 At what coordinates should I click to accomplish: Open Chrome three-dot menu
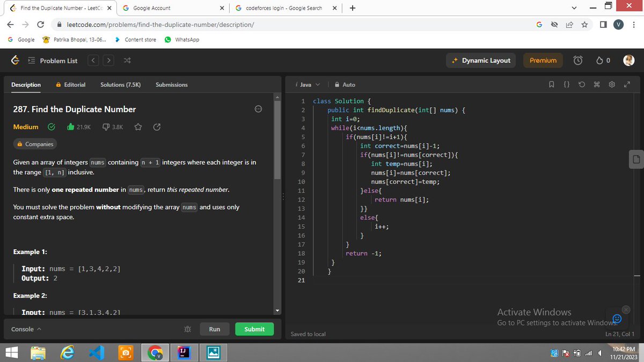pyautogui.click(x=634, y=24)
